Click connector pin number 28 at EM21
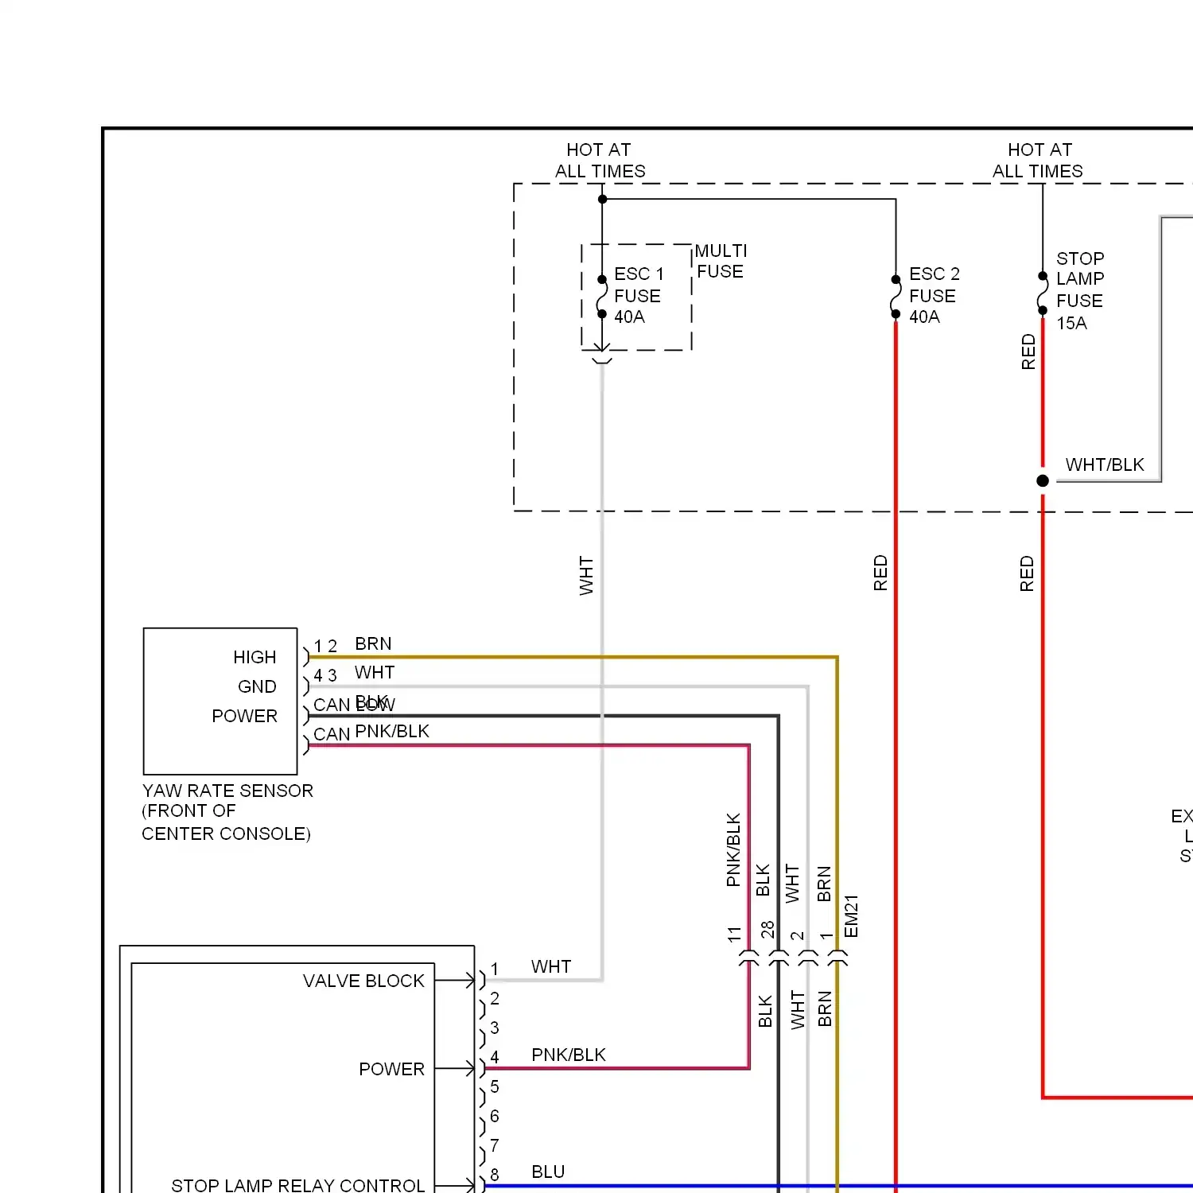Viewport: 1193px width, 1193px height. [767, 930]
